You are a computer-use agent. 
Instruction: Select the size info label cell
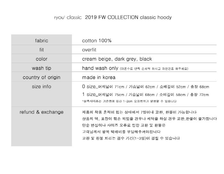click(42, 86)
